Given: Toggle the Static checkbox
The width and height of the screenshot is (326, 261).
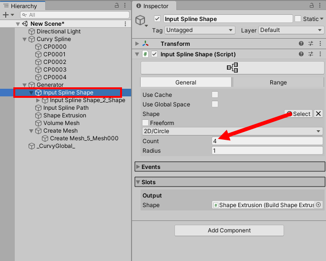Looking at the screenshot, I should coord(298,19).
